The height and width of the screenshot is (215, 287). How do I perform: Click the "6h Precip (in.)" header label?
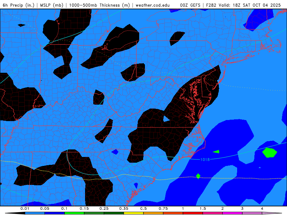tap(19, 5)
